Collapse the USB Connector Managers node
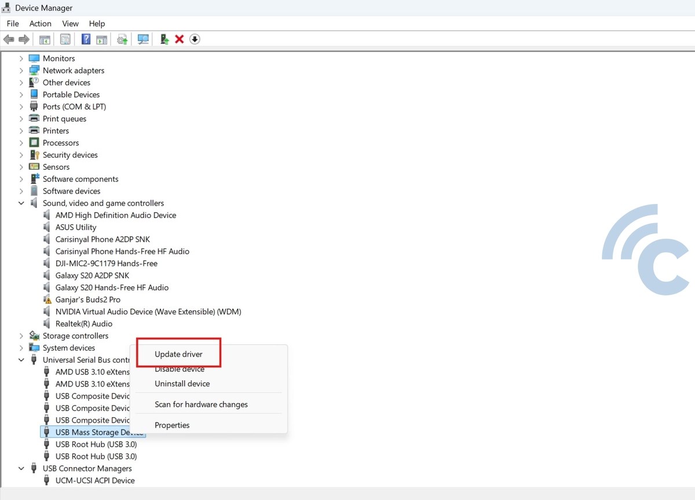 (21, 469)
